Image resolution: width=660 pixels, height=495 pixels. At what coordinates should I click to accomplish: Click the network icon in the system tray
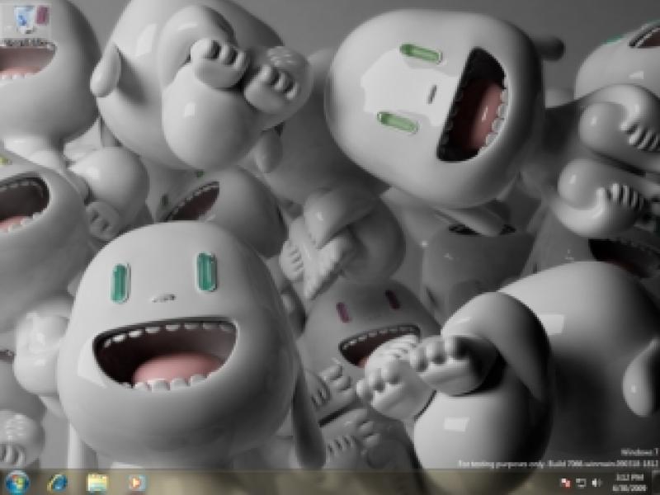click(581, 481)
